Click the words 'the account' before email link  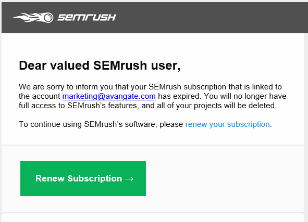(40, 96)
